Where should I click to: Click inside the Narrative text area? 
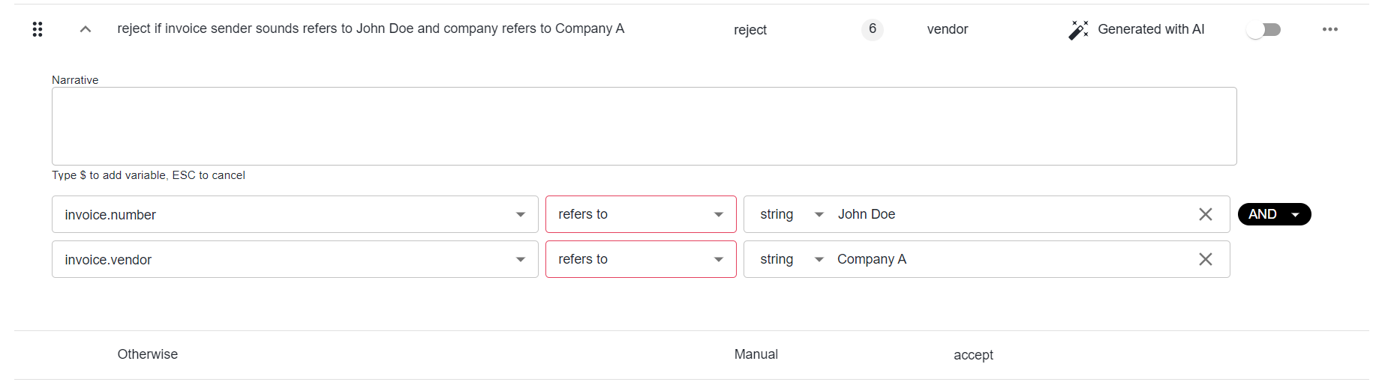(644, 126)
